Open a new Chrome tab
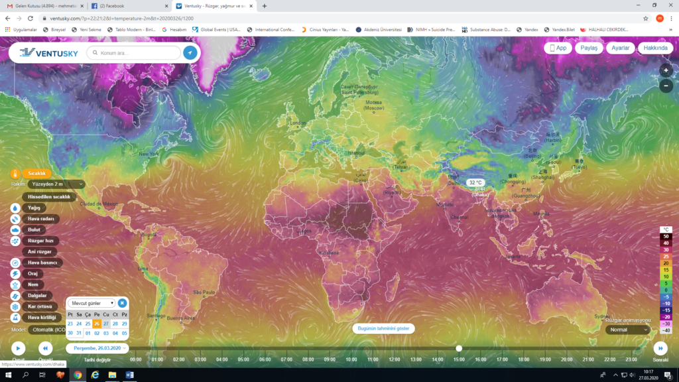 tap(264, 6)
